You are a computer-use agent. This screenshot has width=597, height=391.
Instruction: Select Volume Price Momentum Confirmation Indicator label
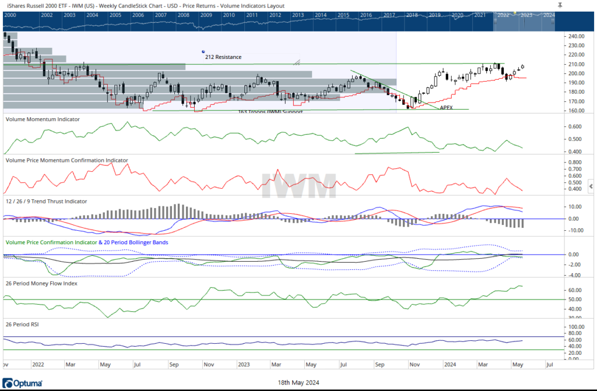coord(66,160)
